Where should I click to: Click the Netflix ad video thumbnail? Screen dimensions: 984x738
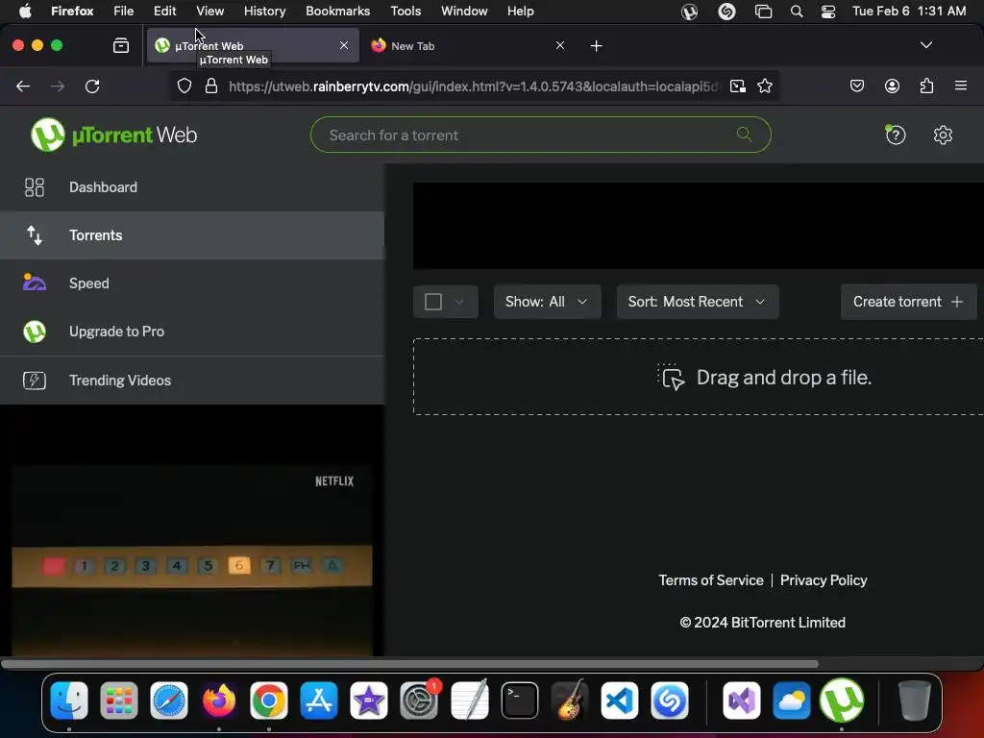tap(192, 560)
